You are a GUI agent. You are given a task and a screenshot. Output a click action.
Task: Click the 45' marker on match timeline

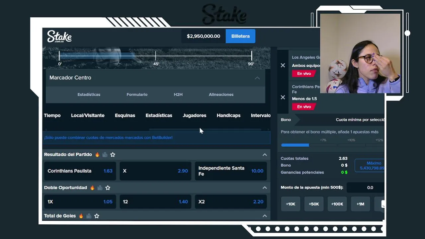[156, 64]
